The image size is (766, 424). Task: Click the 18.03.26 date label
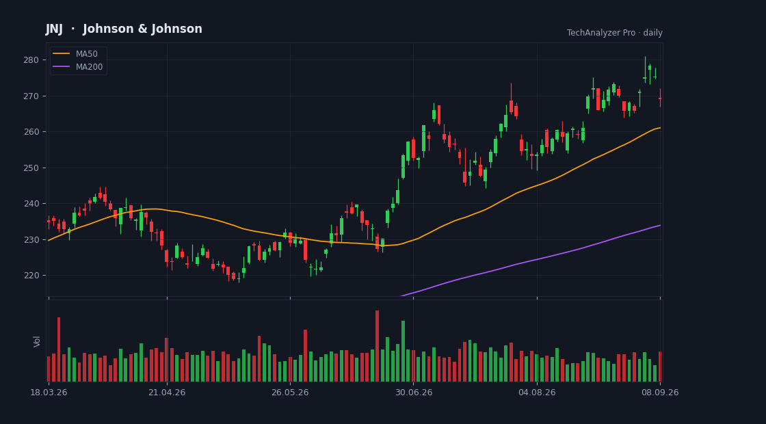[x=49, y=393]
